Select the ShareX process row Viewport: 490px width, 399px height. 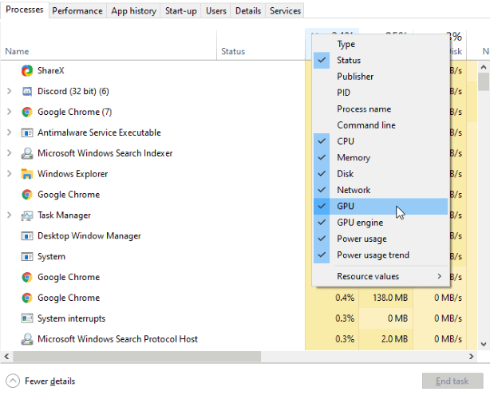point(239,70)
